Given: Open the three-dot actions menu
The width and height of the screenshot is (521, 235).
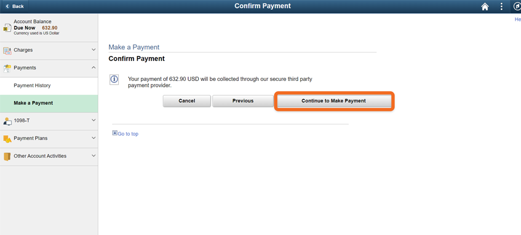Looking at the screenshot, I should tap(502, 6).
